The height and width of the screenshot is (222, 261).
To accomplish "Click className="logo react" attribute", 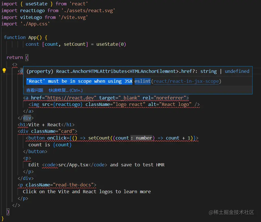I will pyautogui.click(x=115, y=105).
